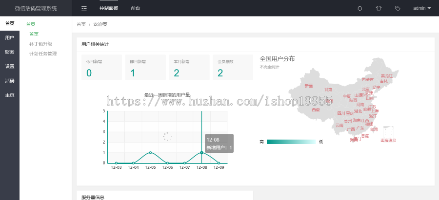Viewport: 439px width, 200px height.
Task: Click 内蒙古 on the China map
Action: (x=368, y=80)
